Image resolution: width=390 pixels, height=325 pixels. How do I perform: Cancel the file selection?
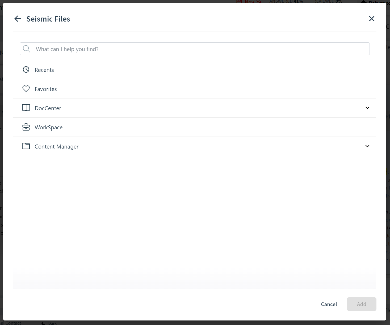[329, 304]
